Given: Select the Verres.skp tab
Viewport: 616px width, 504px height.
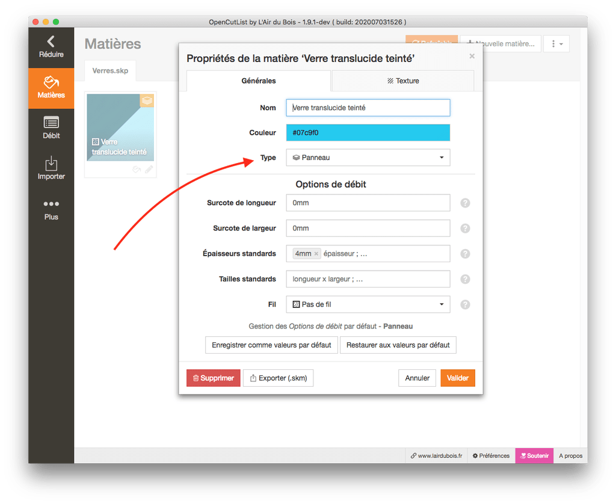Looking at the screenshot, I should pos(111,71).
